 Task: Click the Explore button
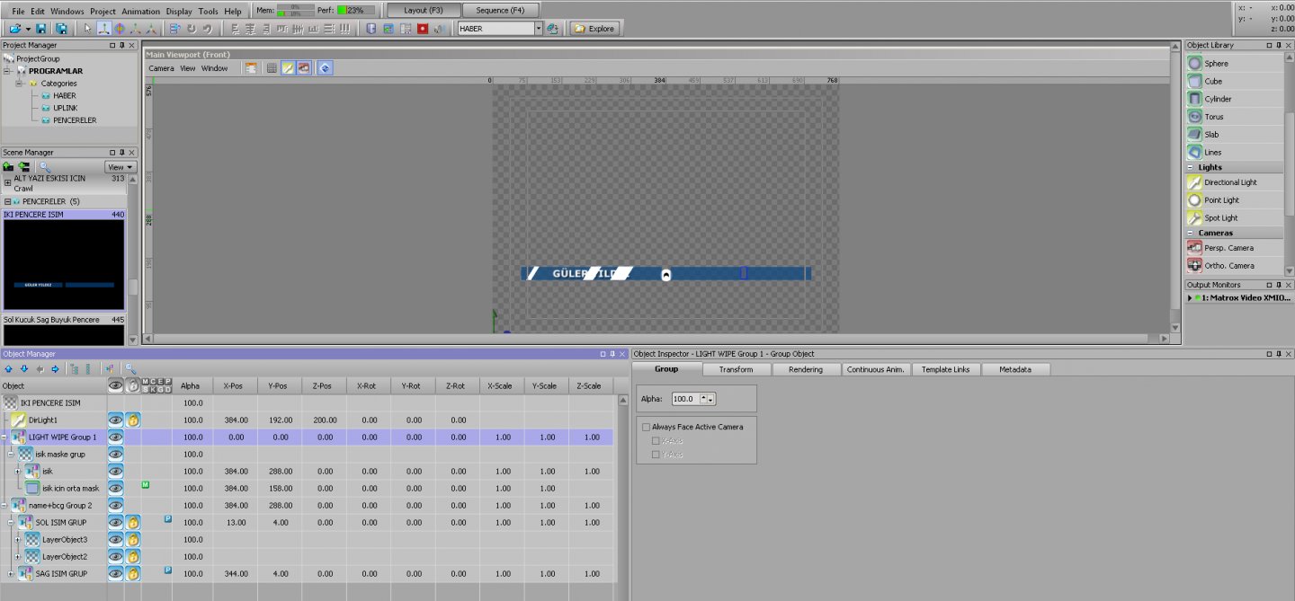pyautogui.click(x=594, y=29)
